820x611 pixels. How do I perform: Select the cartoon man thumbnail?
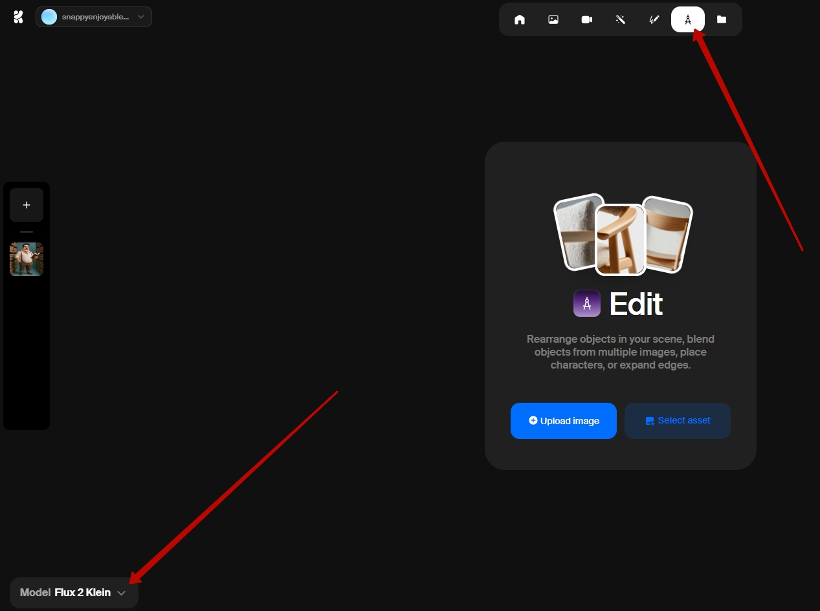pyautogui.click(x=27, y=259)
